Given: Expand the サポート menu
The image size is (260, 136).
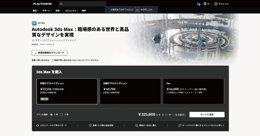Looking at the screenshot, I should [x=47, y=10].
